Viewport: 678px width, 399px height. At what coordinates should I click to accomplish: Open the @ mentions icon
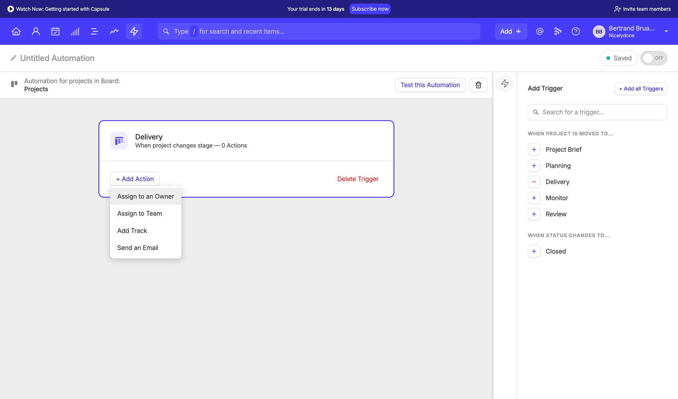click(x=540, y=31)
